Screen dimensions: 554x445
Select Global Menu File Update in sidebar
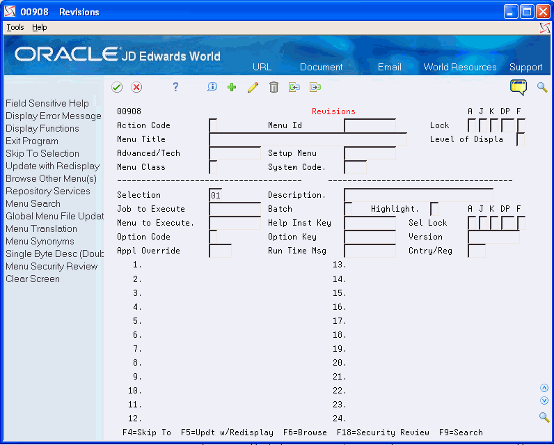pyautogui.click(x=54, y=217)
